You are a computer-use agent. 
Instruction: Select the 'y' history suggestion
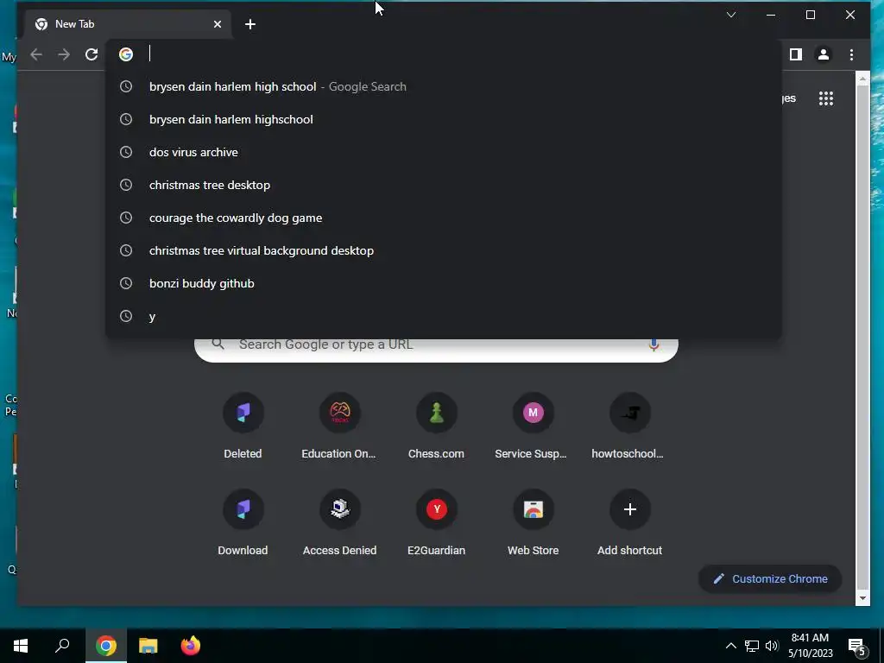pyautogui.click(x=443, y=316)
